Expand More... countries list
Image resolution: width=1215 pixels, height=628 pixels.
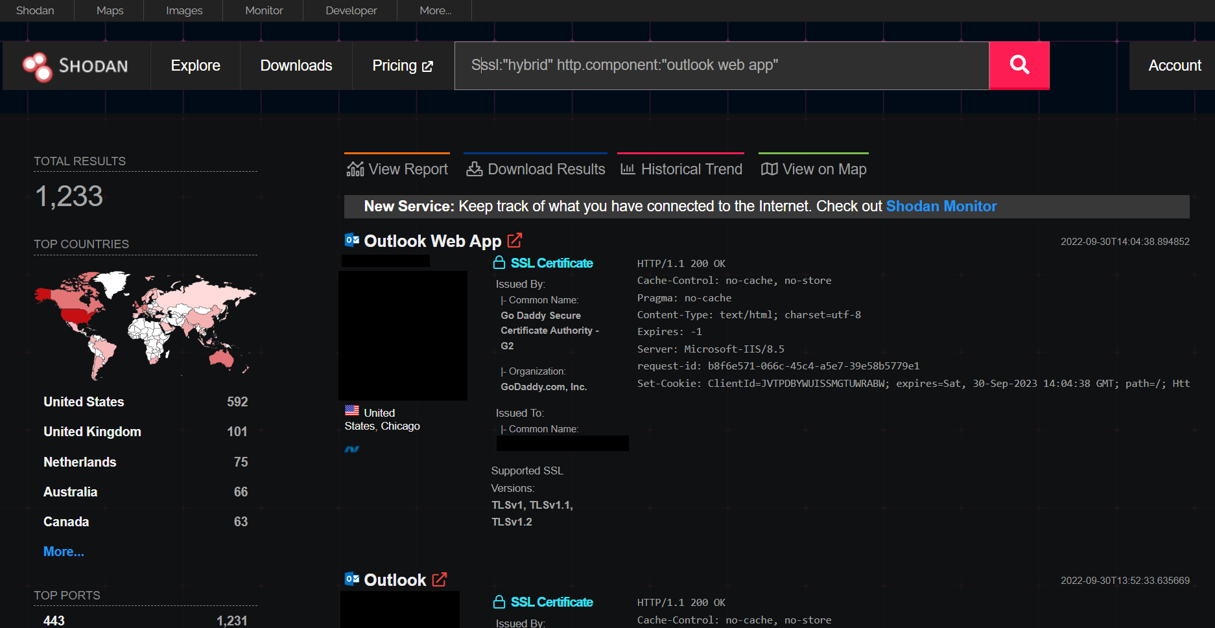[64, 552]
